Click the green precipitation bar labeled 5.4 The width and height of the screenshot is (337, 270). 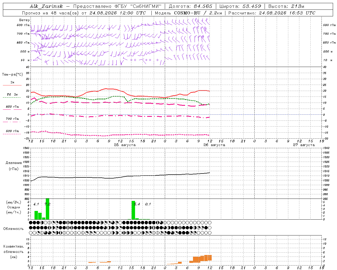pyautogui.click(x=133, y=210)
